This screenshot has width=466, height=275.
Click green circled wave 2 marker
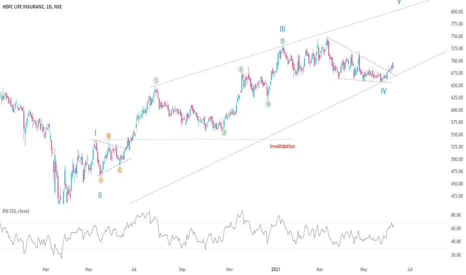point(224,132)
